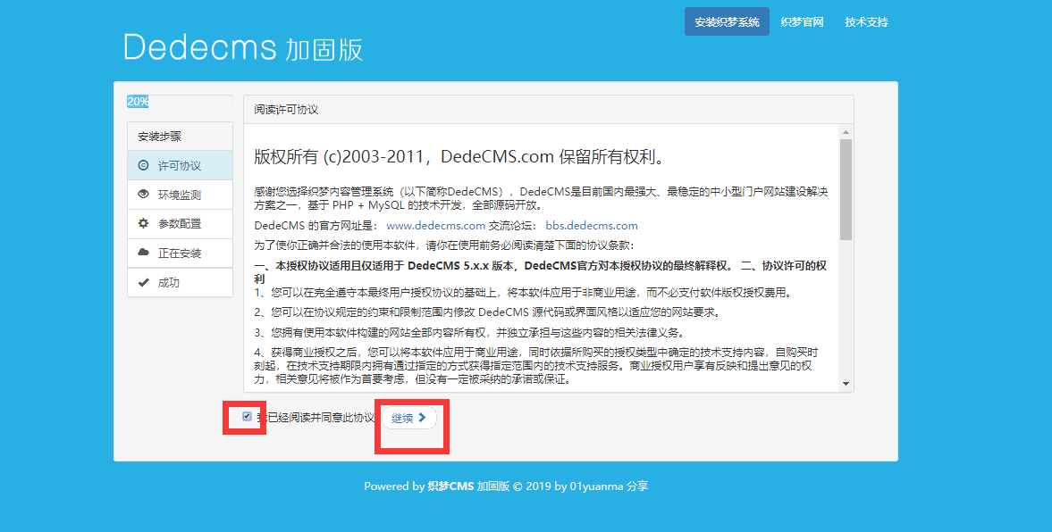The image size is (1052, 532).
Task: Click the checkmark icon beside 成功
Action: click(x=143, y=282)
